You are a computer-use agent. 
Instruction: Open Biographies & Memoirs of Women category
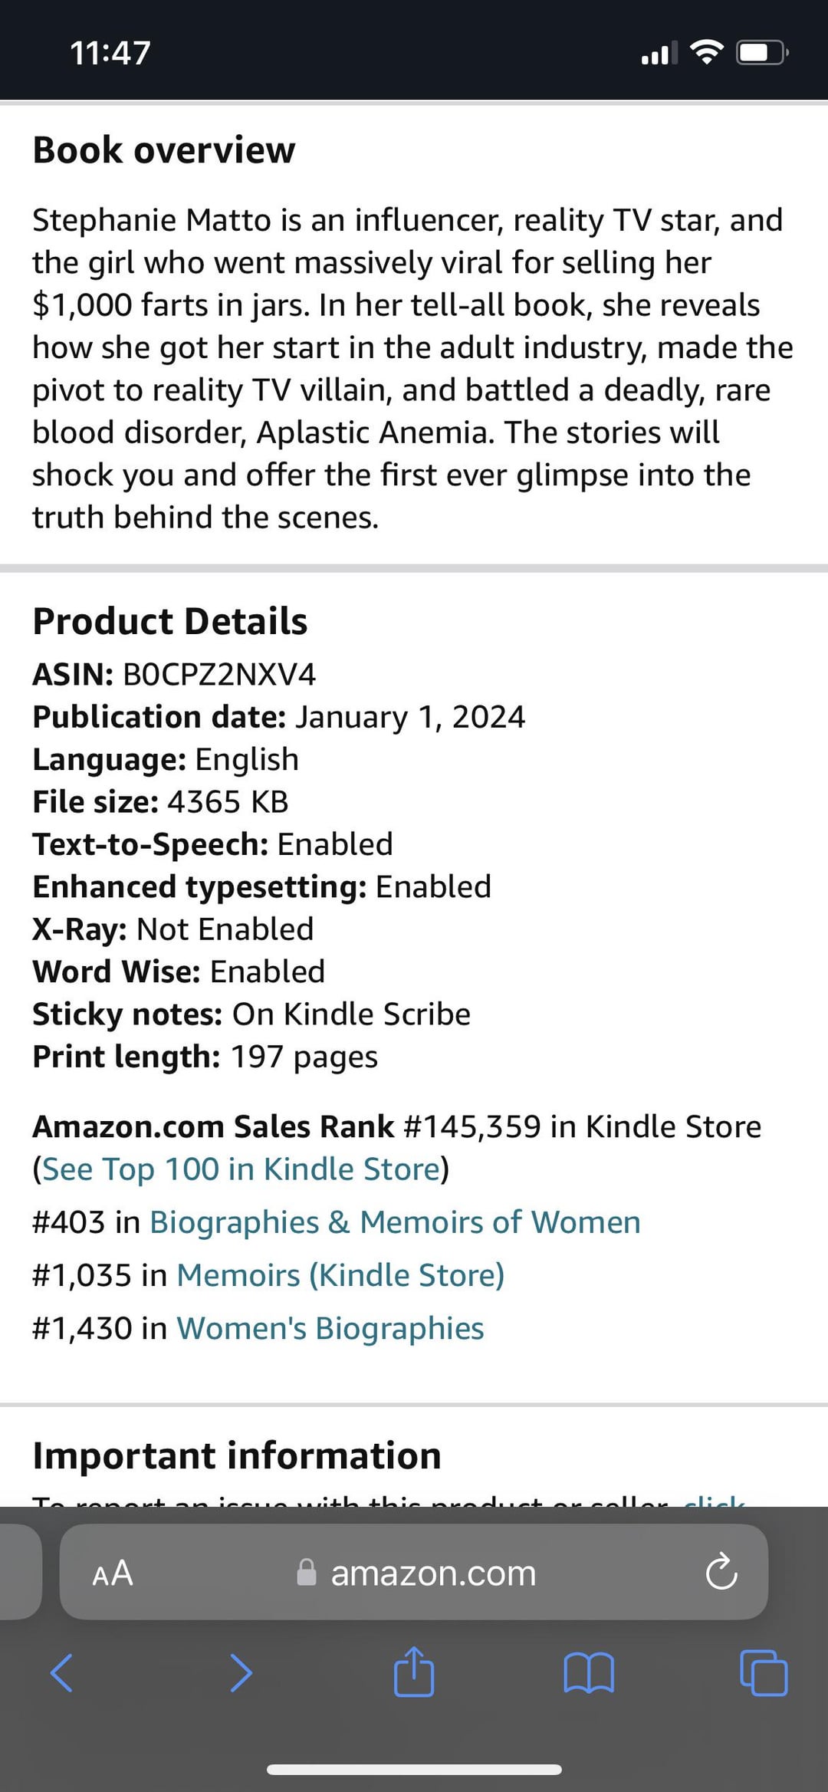pyautogui.click(x=395, y=1222)
